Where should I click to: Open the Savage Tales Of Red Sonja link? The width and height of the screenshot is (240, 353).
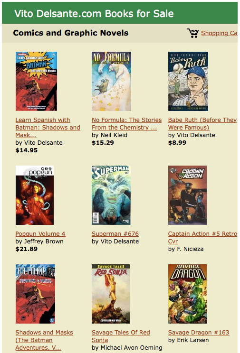click(121, 336)
